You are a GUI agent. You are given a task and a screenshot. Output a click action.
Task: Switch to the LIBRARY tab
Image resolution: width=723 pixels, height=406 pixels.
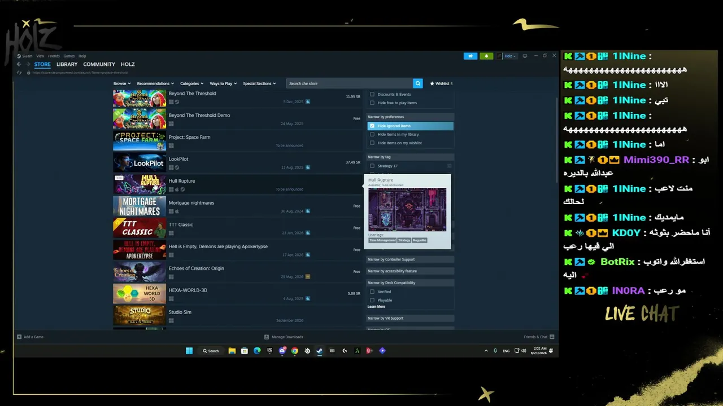click(67, 64)
